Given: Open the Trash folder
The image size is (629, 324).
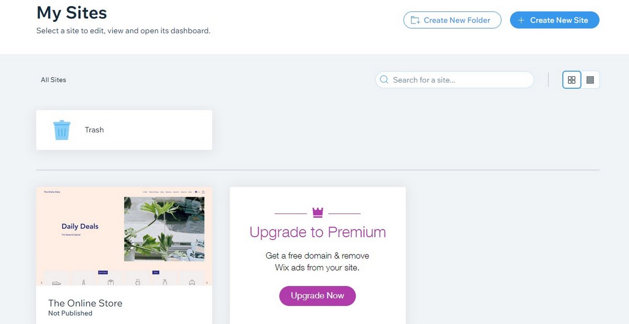Looking at the screenshot, I should tap(94, 130).
